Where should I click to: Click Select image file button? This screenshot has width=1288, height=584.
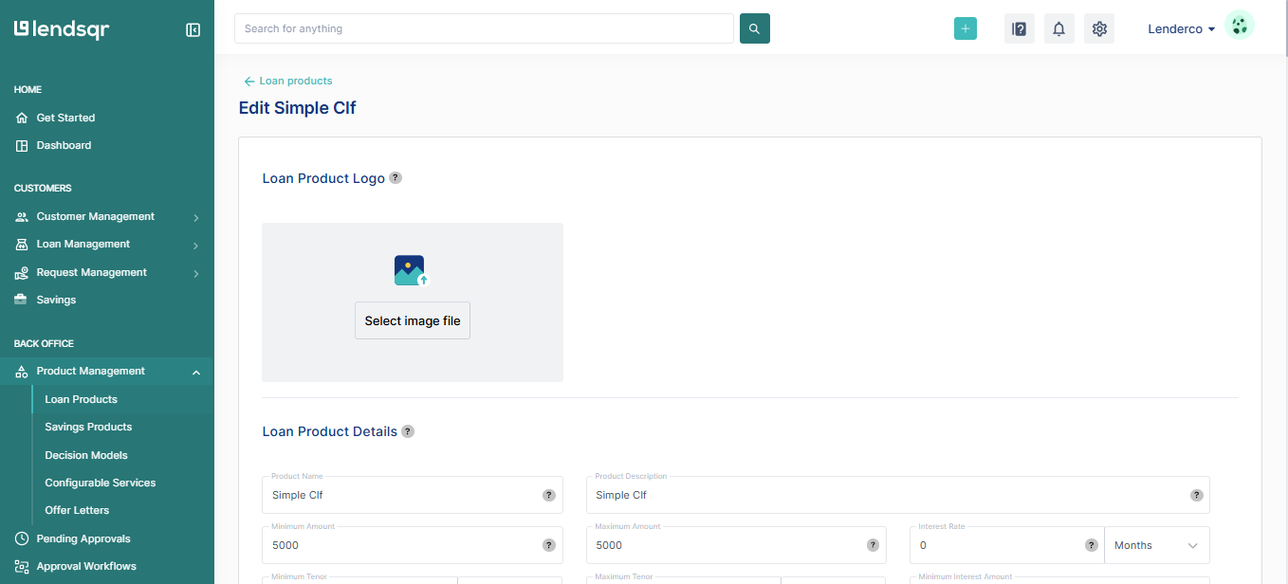(x=413, y=320)
